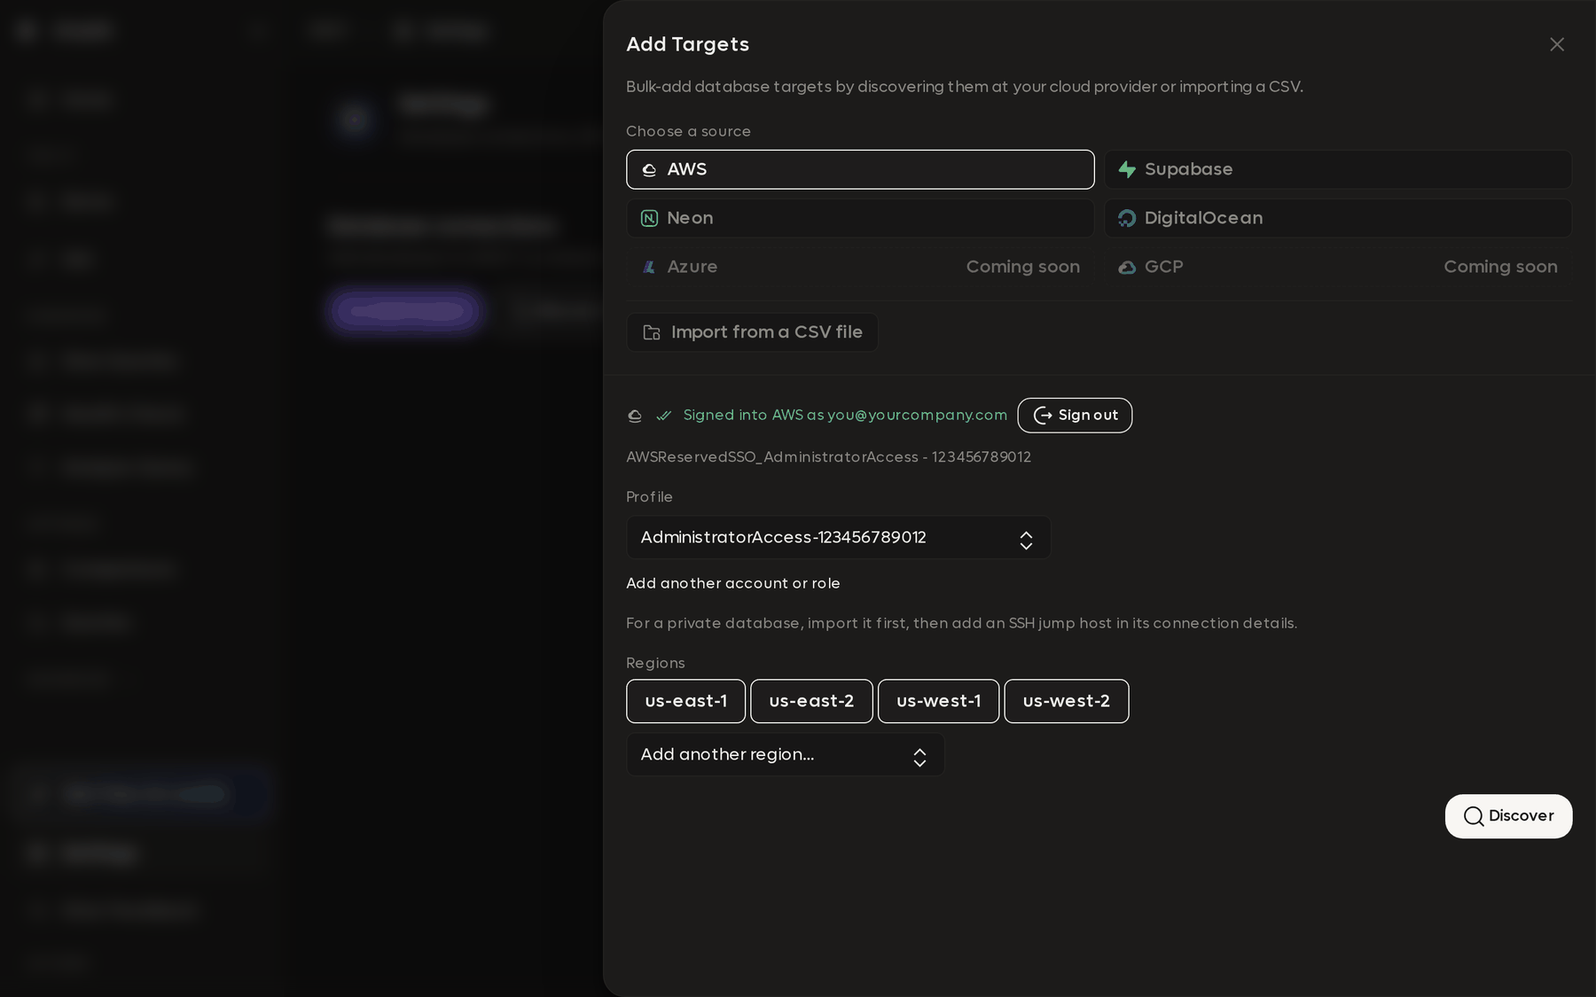Import from a CSV file
The height and width of the screenshot is (997, 1596).
point(752,332)
